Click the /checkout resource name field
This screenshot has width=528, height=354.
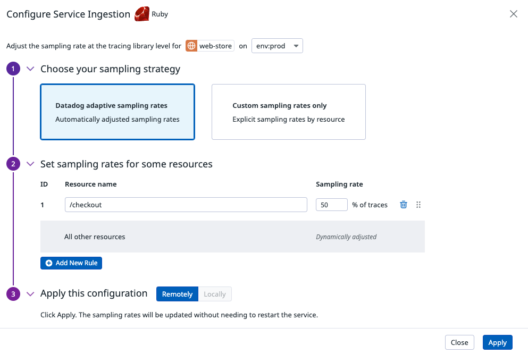186,205
